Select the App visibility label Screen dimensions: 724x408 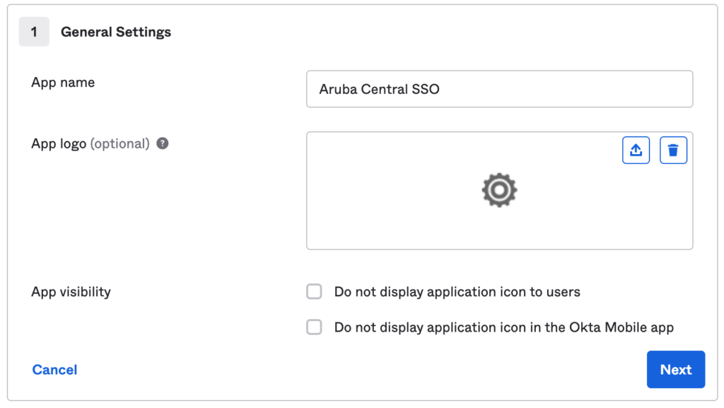71,291
